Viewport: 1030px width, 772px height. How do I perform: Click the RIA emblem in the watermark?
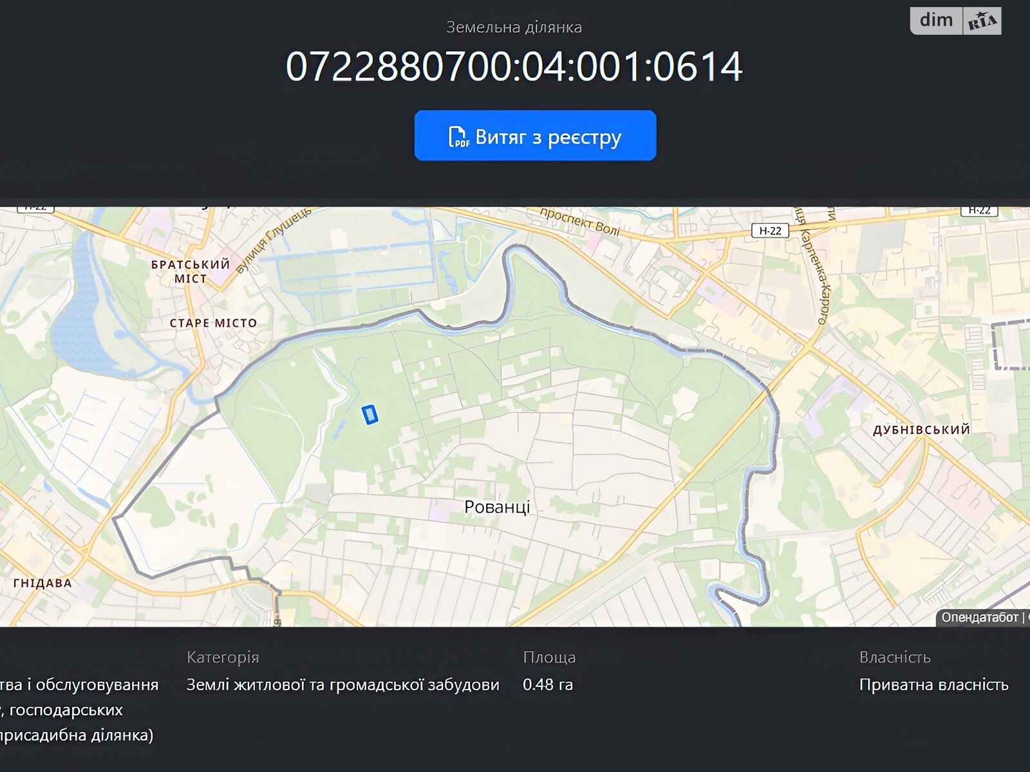click(x=982, y=21)
